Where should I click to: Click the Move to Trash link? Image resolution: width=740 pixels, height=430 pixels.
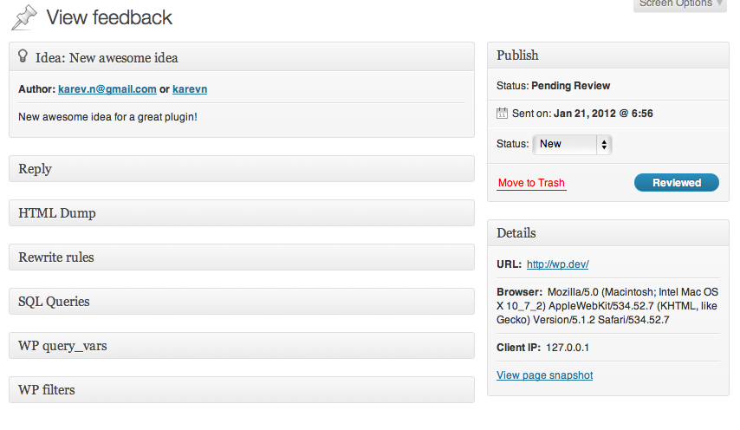531,183
